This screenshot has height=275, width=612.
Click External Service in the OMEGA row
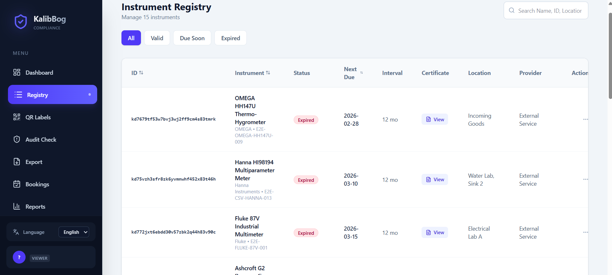click(529, 120)
